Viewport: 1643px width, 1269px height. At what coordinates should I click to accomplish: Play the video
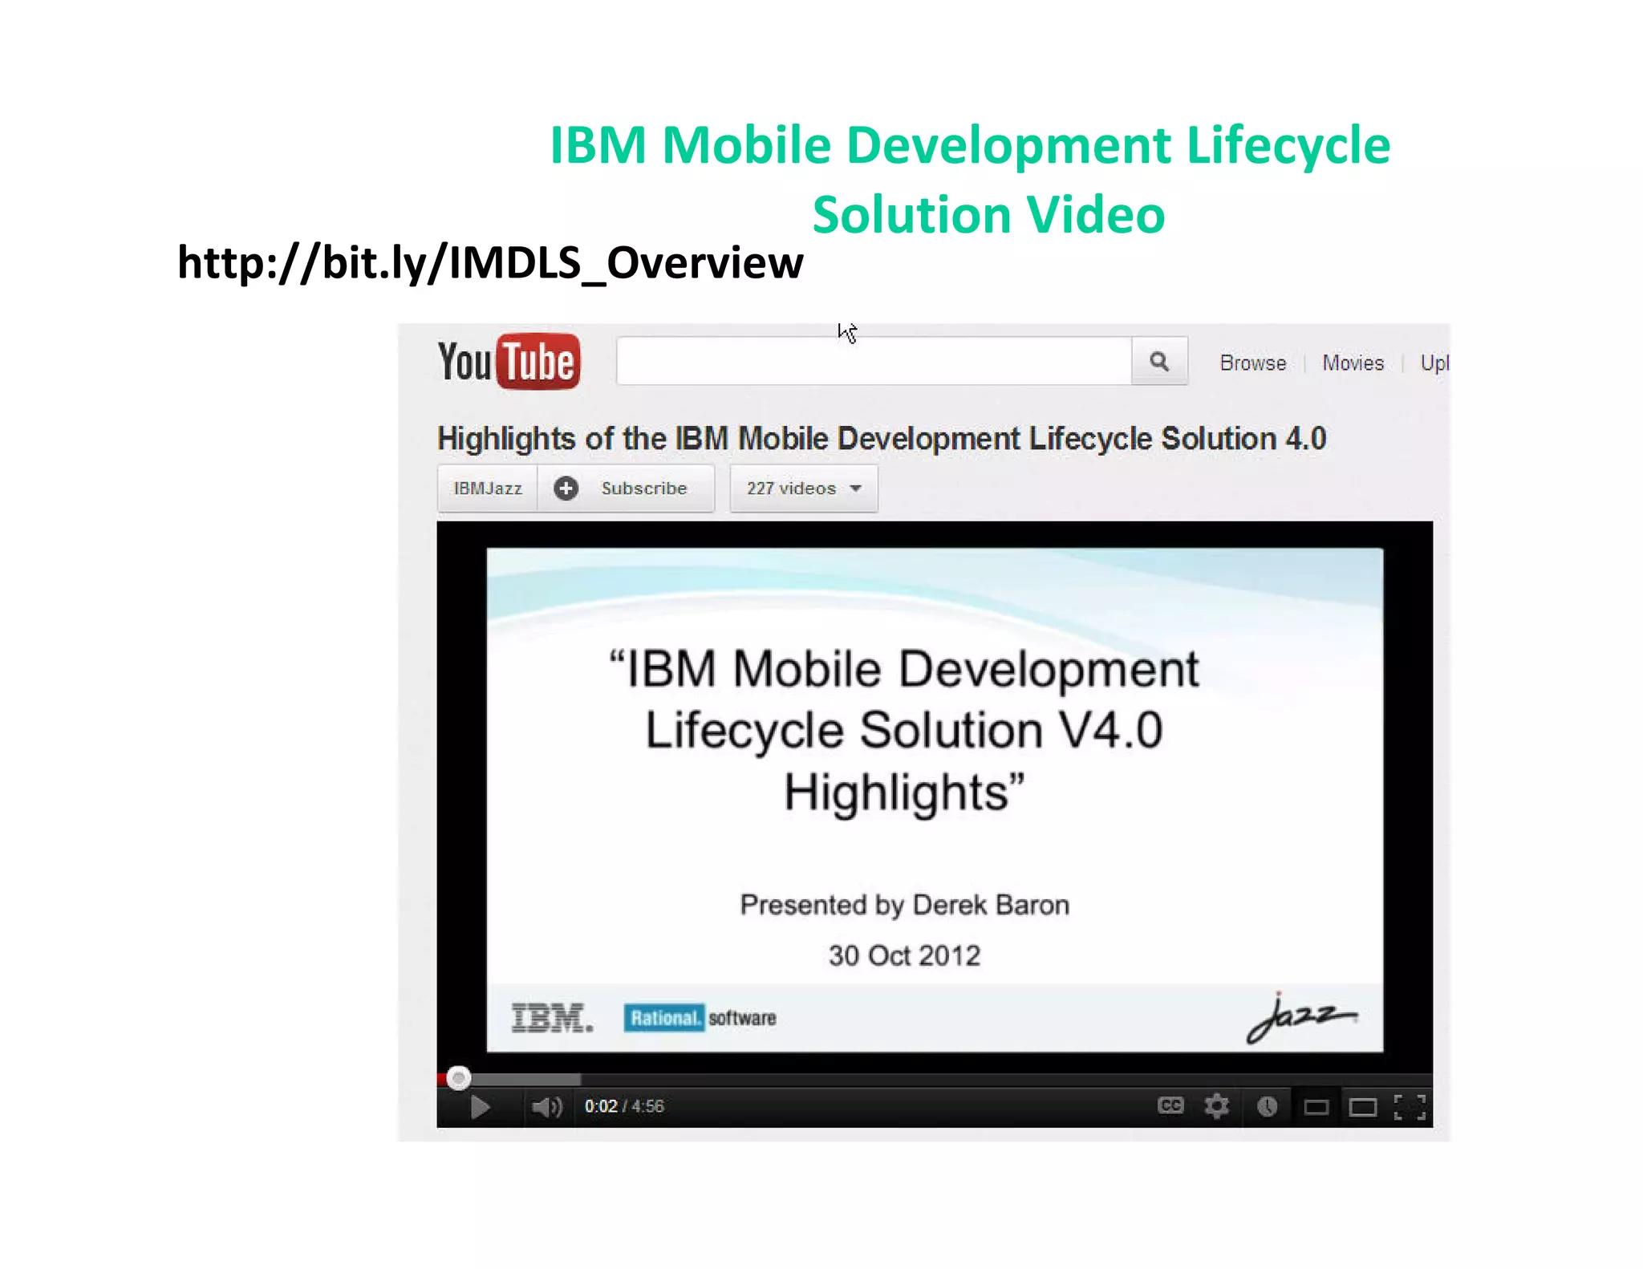pyautogui.click(x=480, y=1107)
